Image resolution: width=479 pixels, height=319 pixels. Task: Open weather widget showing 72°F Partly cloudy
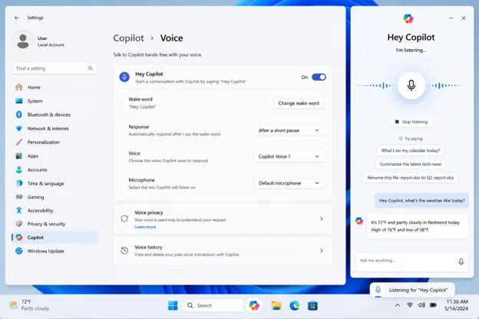click(x=29, y=305)
